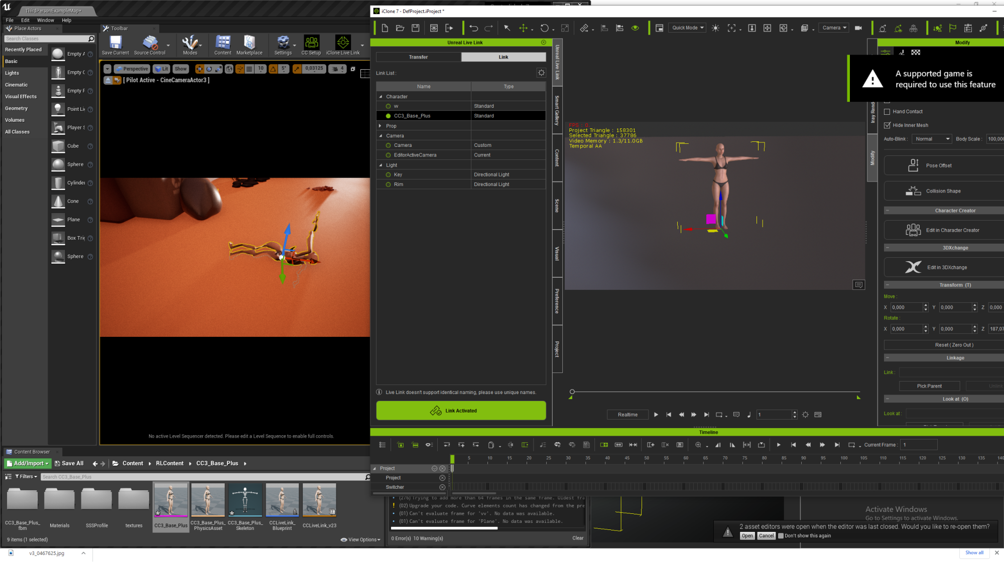Click the playback progress slider handle

pyautogui.click(x=572, y=392)
